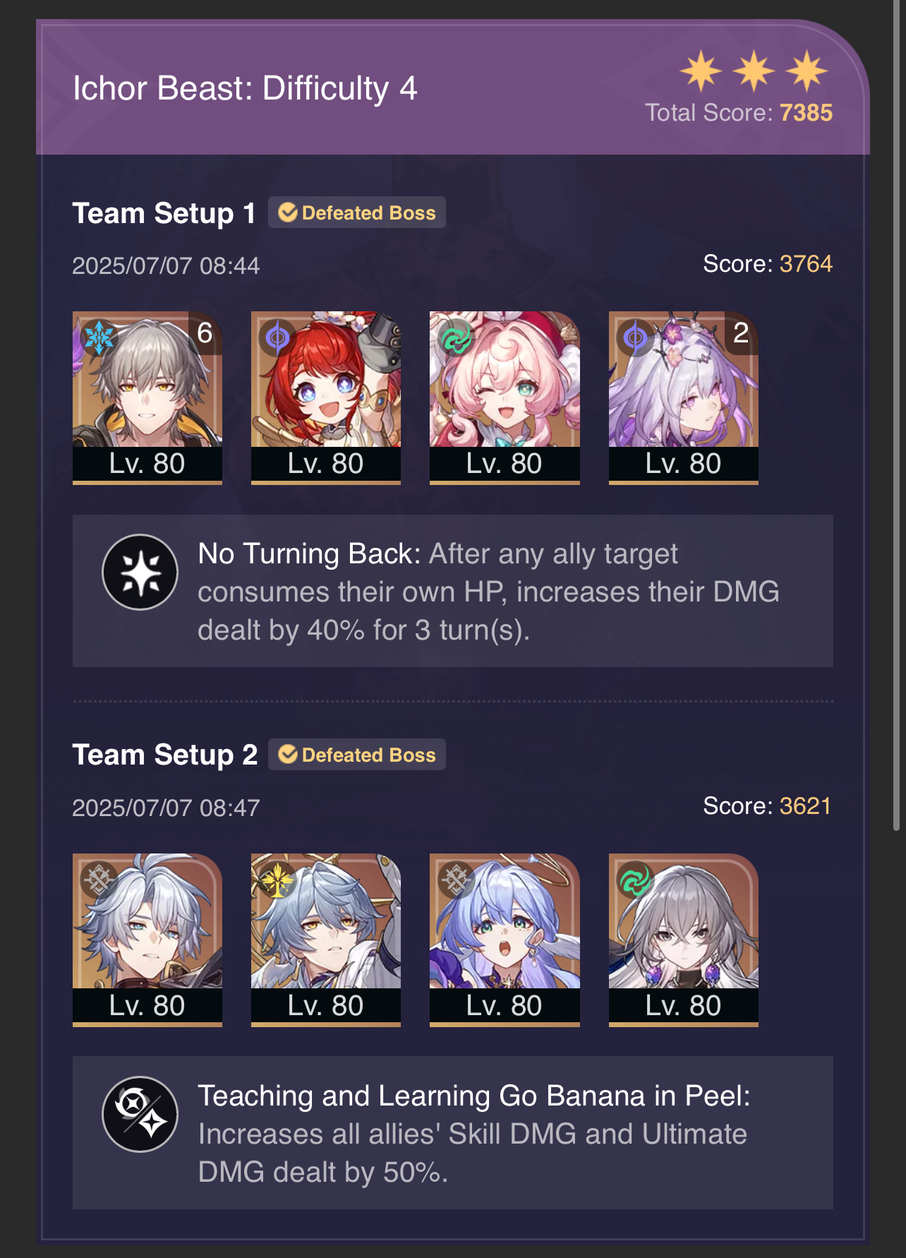Select the purple-haired character with eidolon 2
The height and width of the screenshot is (1258, 906).
684,397
